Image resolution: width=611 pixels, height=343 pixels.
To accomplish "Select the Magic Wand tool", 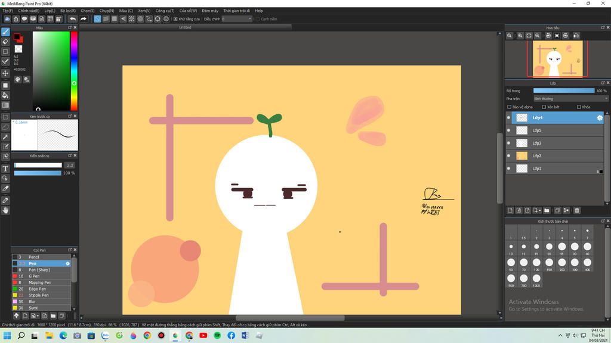I will click(5, 137).
